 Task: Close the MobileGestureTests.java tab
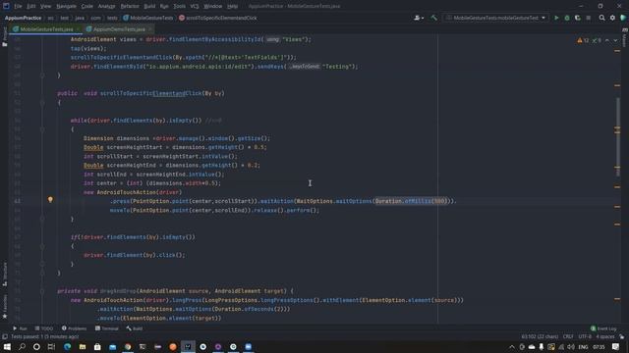(78, 29)
